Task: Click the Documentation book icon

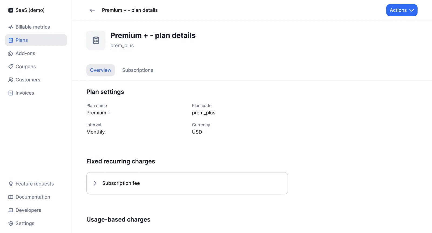Action: pyautogui.click(x=11, y=197)
